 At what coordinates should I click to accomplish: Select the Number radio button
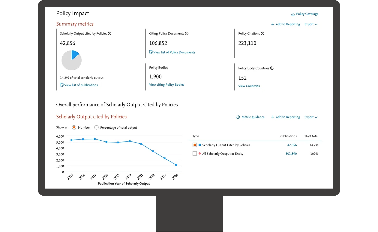74,127
